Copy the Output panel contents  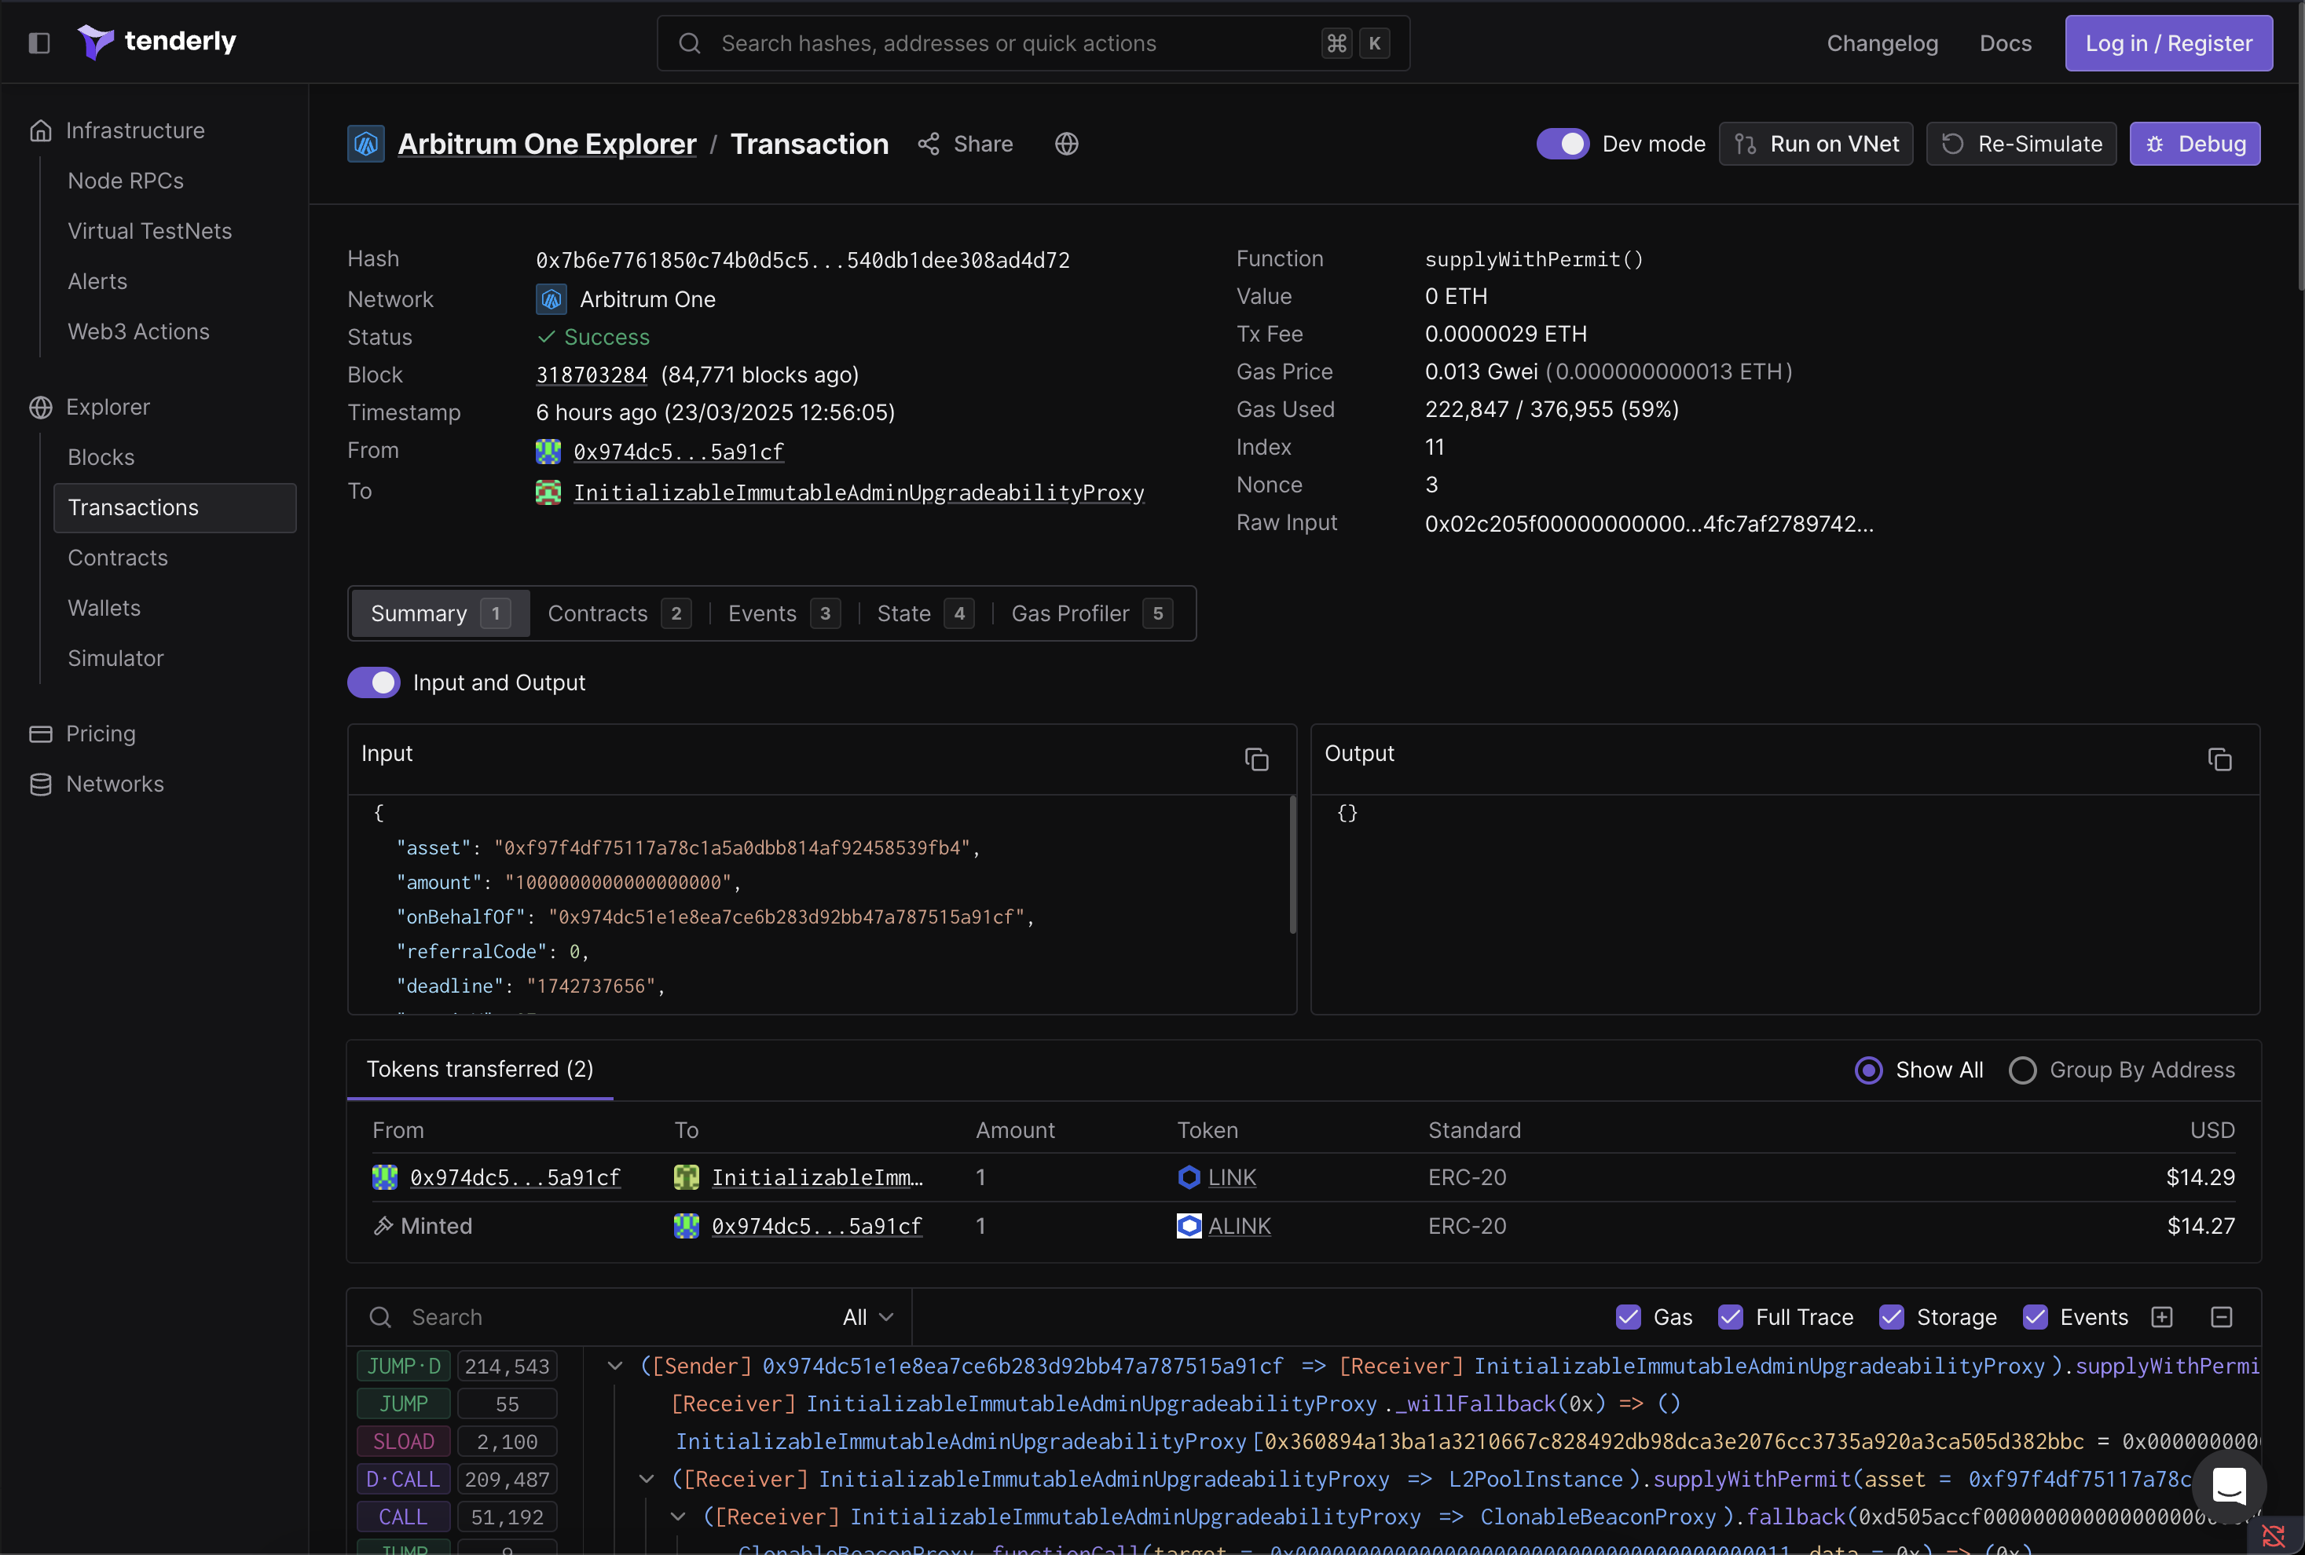[2219, 759]
